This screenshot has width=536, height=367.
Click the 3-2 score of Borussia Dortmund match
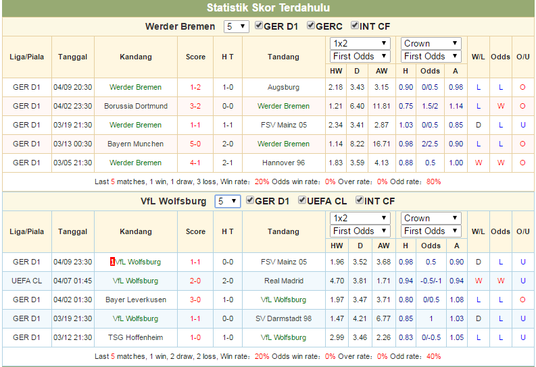coord(195,106)
